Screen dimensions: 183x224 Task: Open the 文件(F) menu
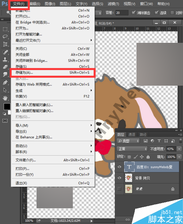19,4
